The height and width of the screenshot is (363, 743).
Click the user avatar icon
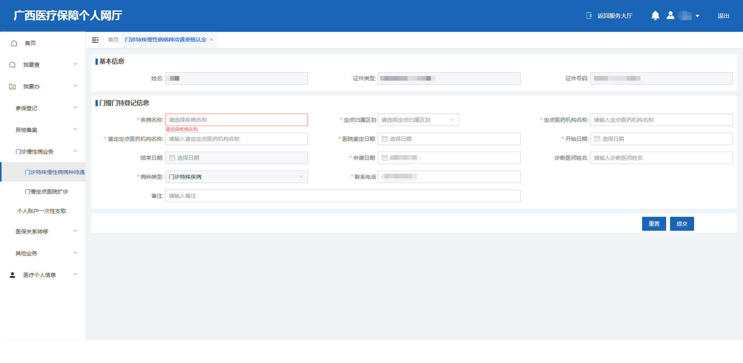670,16
